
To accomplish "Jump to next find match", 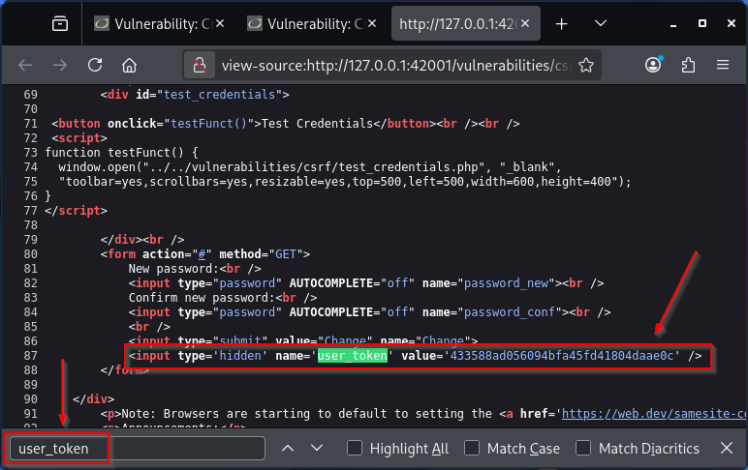I will click(317, 448).
